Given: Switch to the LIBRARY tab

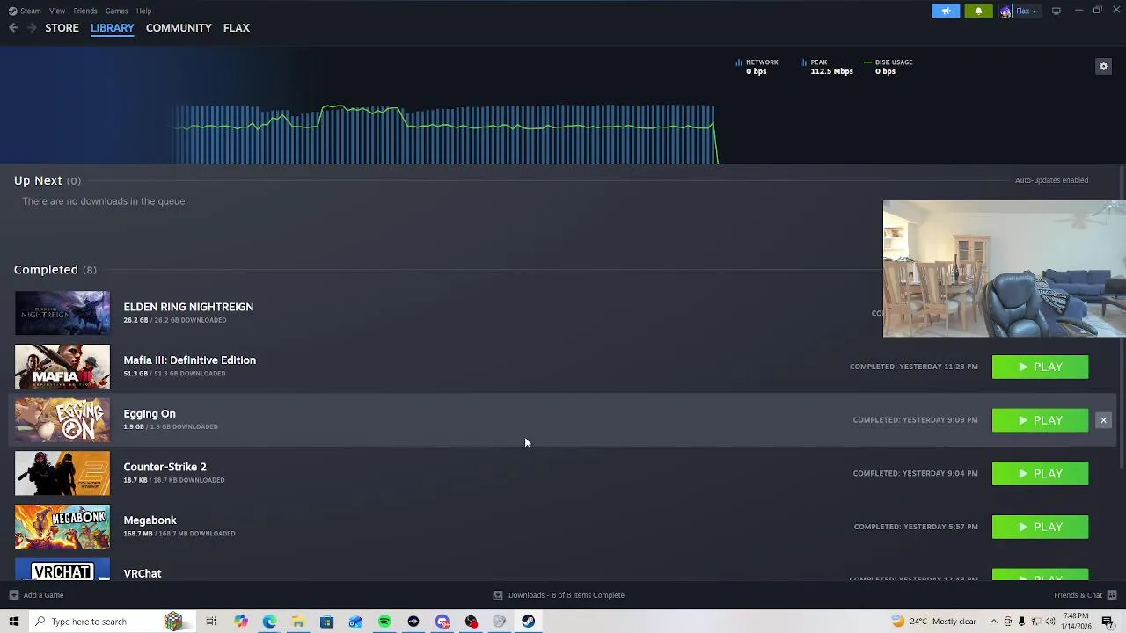Looking at the screenshot, I should coord(113,28).
